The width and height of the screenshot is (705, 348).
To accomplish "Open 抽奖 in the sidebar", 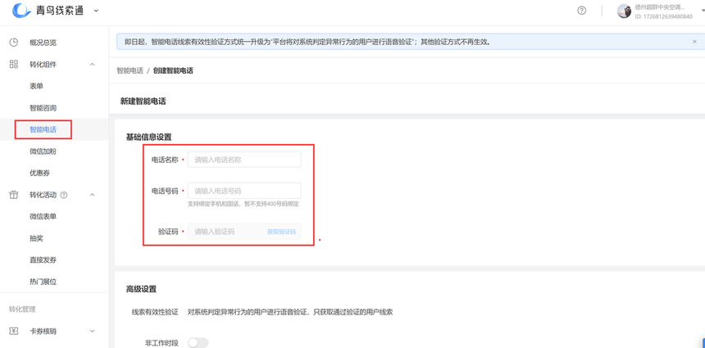I will [36, 238].
